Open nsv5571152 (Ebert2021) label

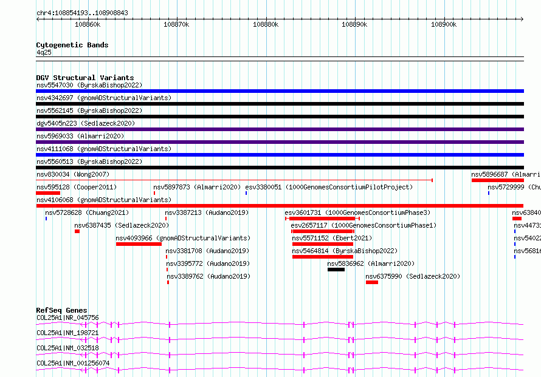click(x=332, y=238)
